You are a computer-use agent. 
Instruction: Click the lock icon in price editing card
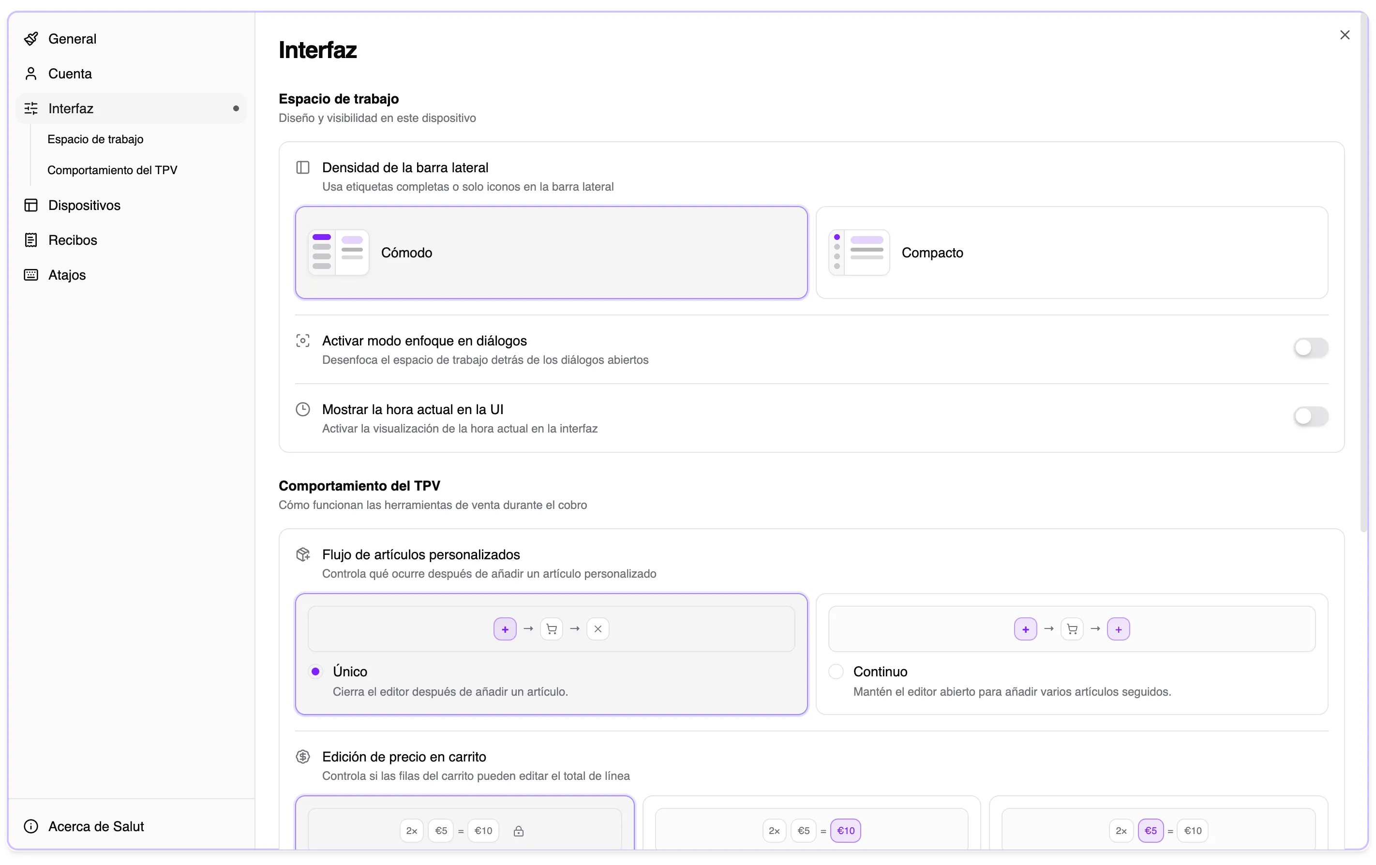click(518, 831)
